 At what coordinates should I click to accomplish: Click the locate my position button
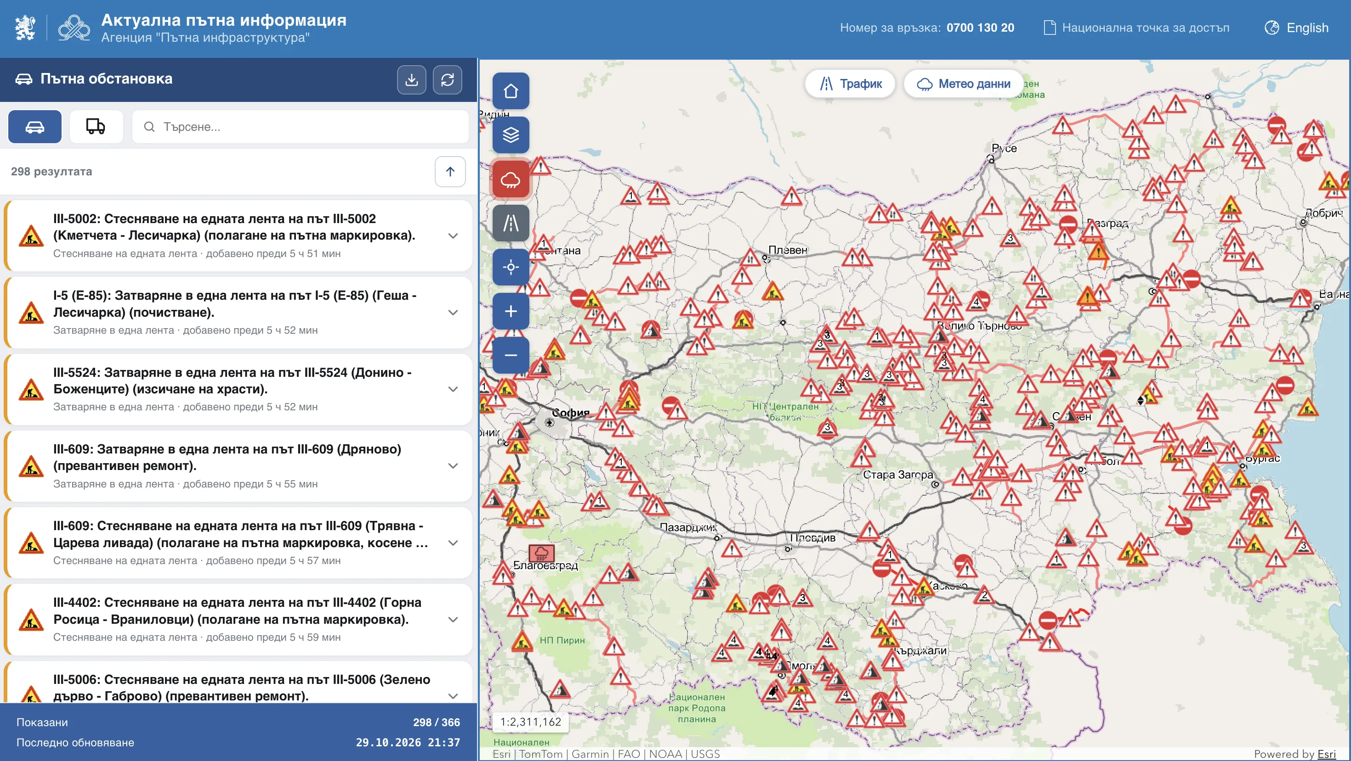tap(510, 267)
